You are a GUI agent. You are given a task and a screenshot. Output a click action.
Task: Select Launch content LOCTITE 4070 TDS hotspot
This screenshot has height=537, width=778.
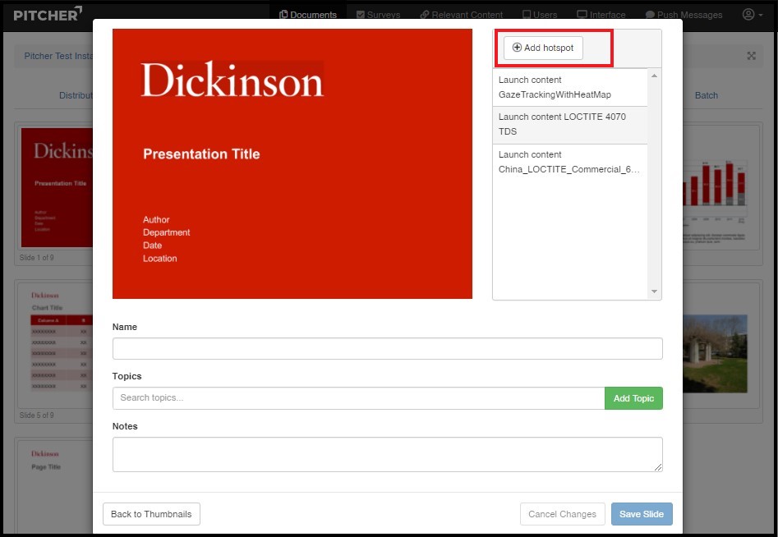point(570,124)
